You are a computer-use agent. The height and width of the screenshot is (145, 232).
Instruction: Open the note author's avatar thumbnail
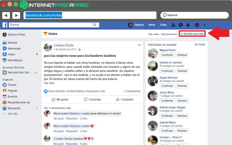(x=48, y=47)
